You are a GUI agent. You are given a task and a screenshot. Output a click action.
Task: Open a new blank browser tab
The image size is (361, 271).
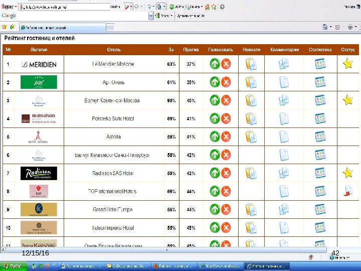(110, 28)
